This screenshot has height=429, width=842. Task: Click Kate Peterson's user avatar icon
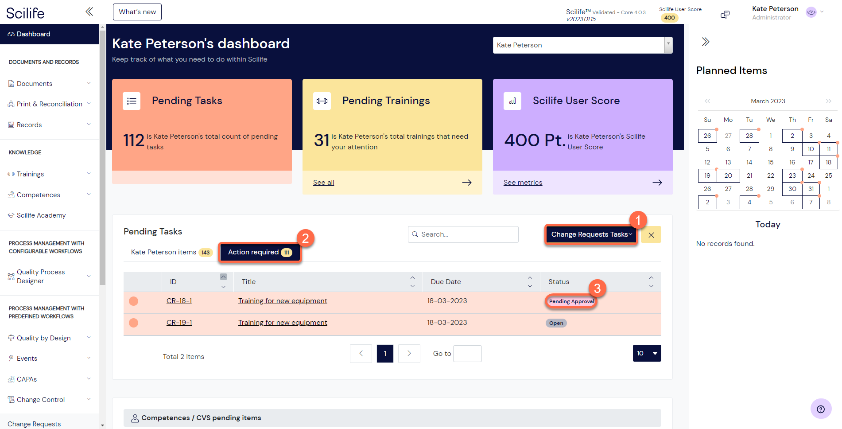coord(811,12)
